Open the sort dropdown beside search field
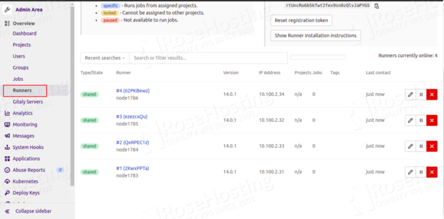444x219 pixels. 318,57
